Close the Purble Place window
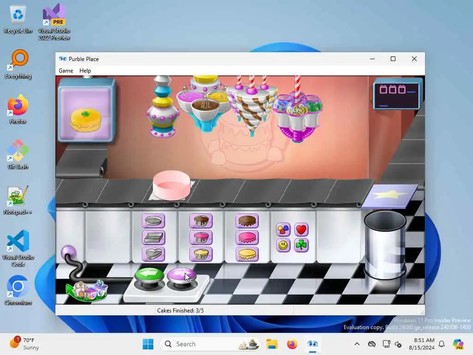Image resolution: width=473 pixels, height=355 pixels. 414,59
